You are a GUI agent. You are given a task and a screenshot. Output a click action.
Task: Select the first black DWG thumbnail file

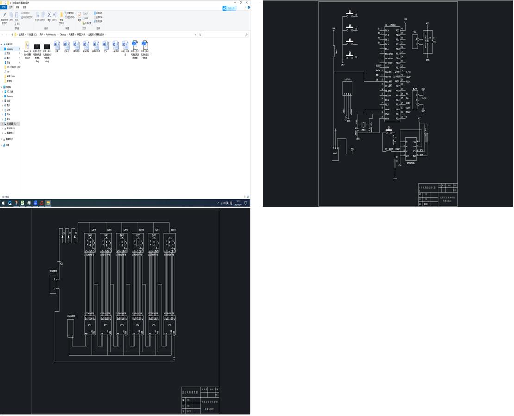click(37, 45)
